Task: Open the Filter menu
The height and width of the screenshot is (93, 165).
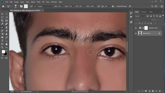Action: pos(39,2)
